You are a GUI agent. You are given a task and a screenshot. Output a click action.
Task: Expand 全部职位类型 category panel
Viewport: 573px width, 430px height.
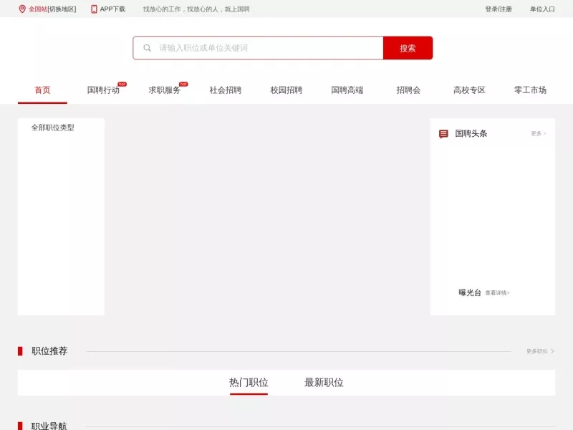(52, 128)
